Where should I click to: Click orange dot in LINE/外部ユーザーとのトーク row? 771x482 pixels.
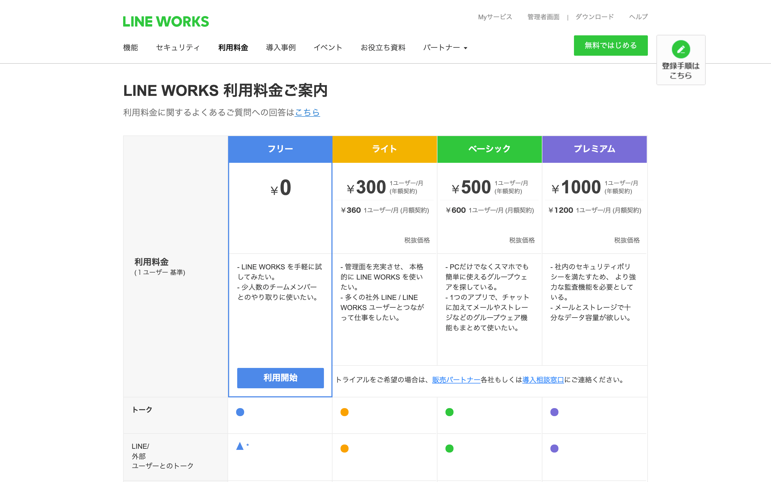click(344, 449)
